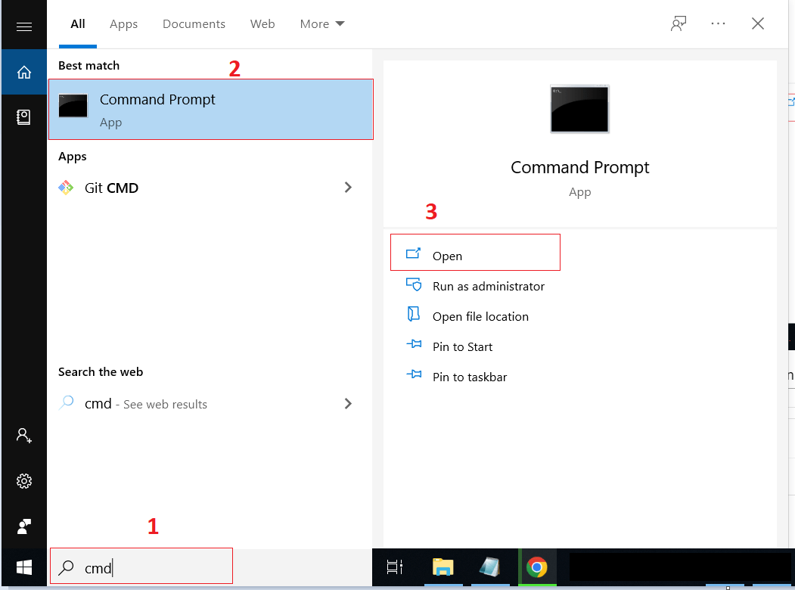Screen dimensions: 795x590
Task: Open Settings from the sidebar gear icon
Action: pyautogui.click(x=23, y=481)
